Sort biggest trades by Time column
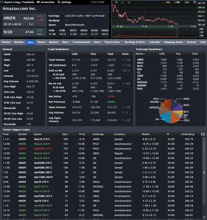Viewport: 207px width, 220px height. pyautogui.click(x=6, y=134)
